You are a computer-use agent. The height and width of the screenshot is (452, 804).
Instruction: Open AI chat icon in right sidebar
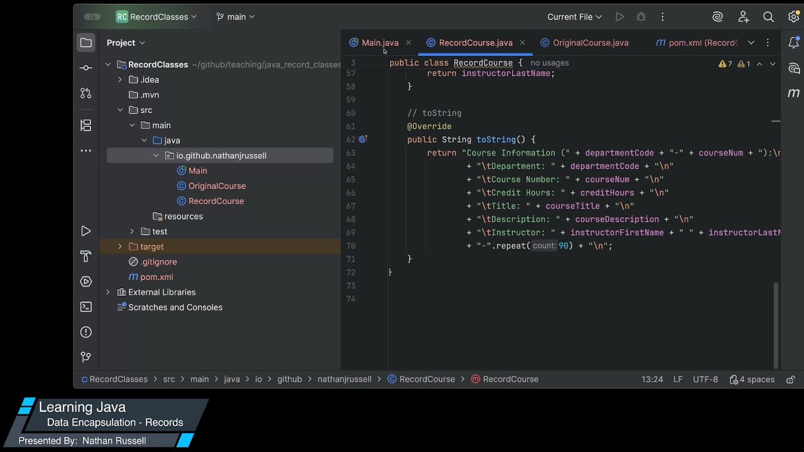coord(794,68)
